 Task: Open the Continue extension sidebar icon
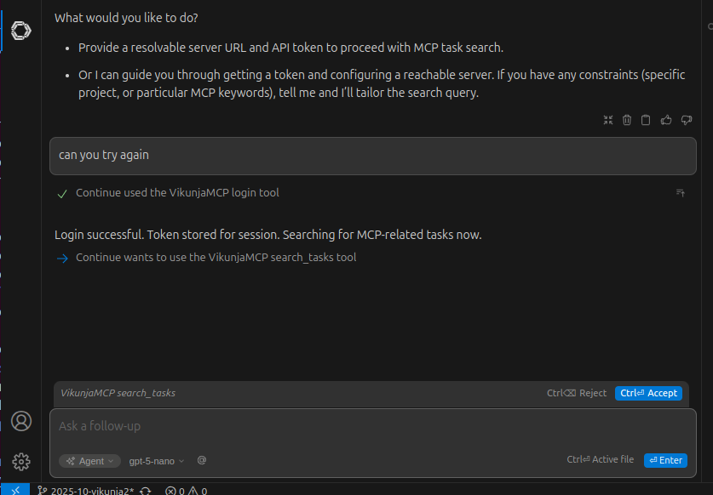(x=20, y=31)
